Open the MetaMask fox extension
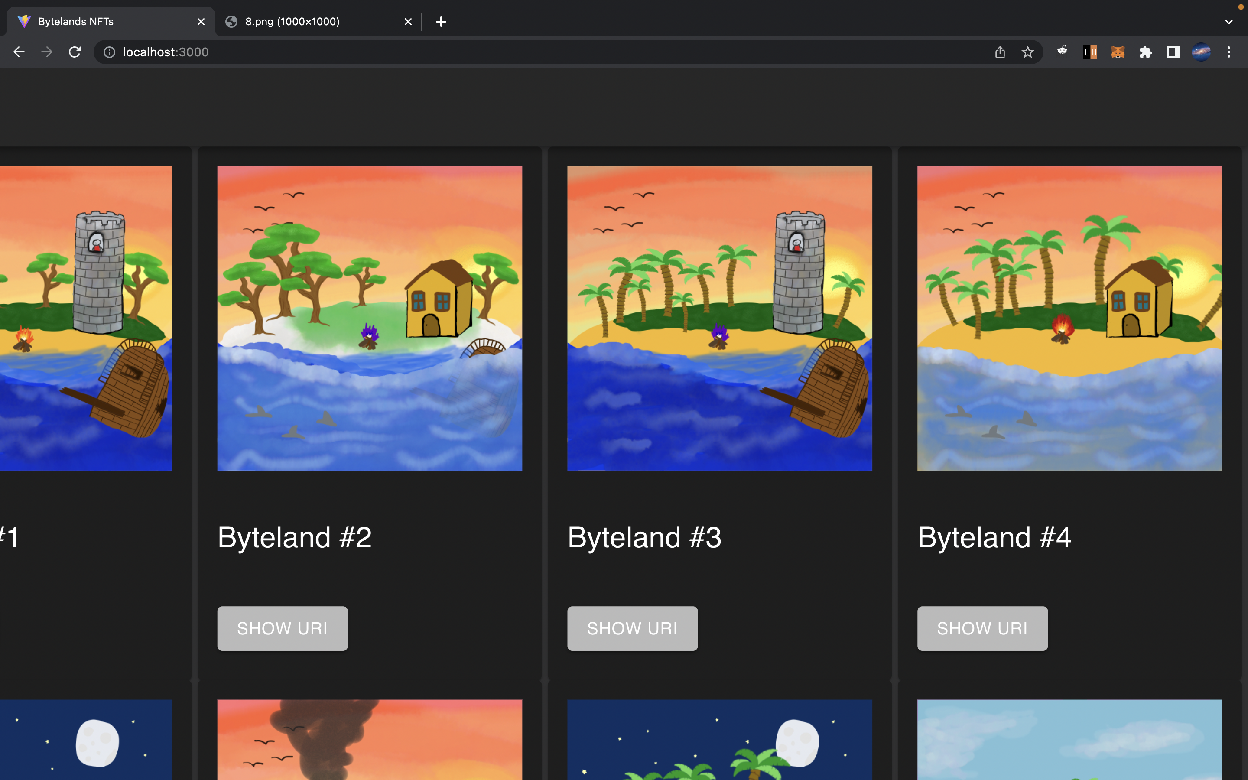1248x780 pixels. 1118,52
